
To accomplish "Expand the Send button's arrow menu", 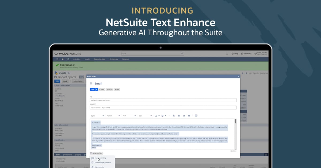I will pyautogui.click(x=97, y=90).
